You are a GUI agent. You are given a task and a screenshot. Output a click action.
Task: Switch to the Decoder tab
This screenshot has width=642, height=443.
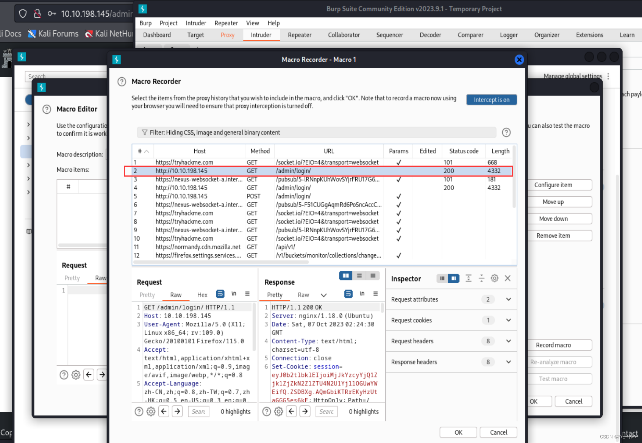430,35
